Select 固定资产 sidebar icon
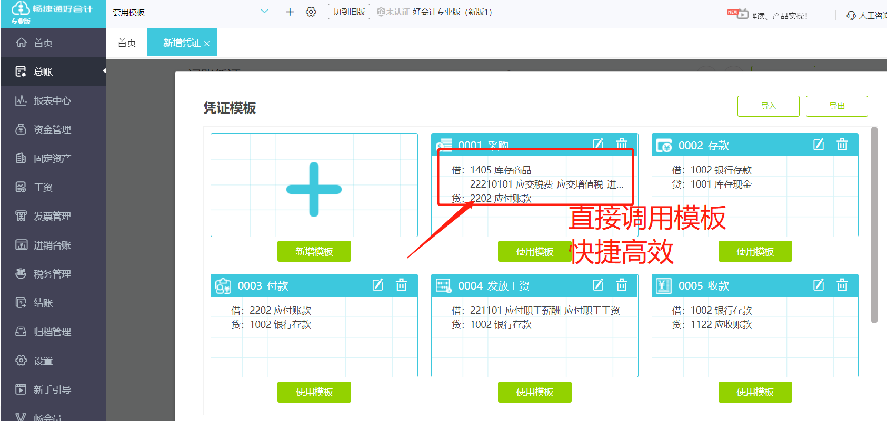The image size is (887, 421). coord(21,158)
